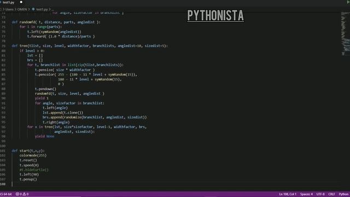Change line endings via CRLF

coord(331,194)
